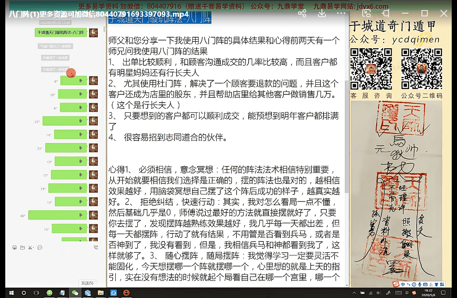
Task: Click the download icon in player toolbar
Action: point(321,13)
